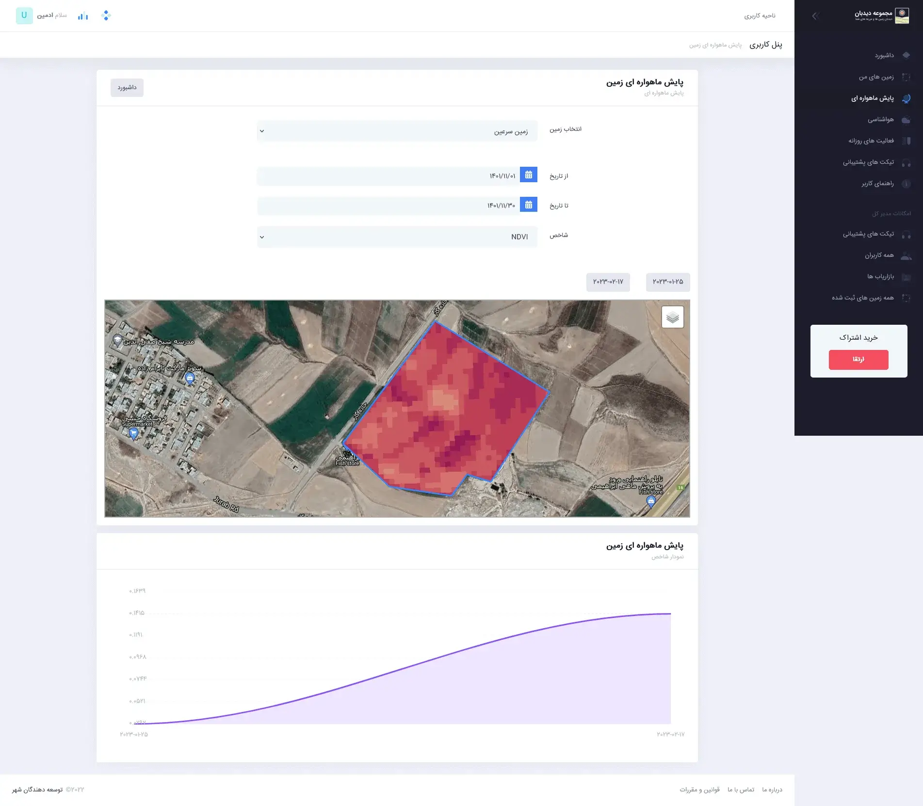Expand the 'شاخص' NDVI index dropdown
923x806 pixels.
click(397, 237)
